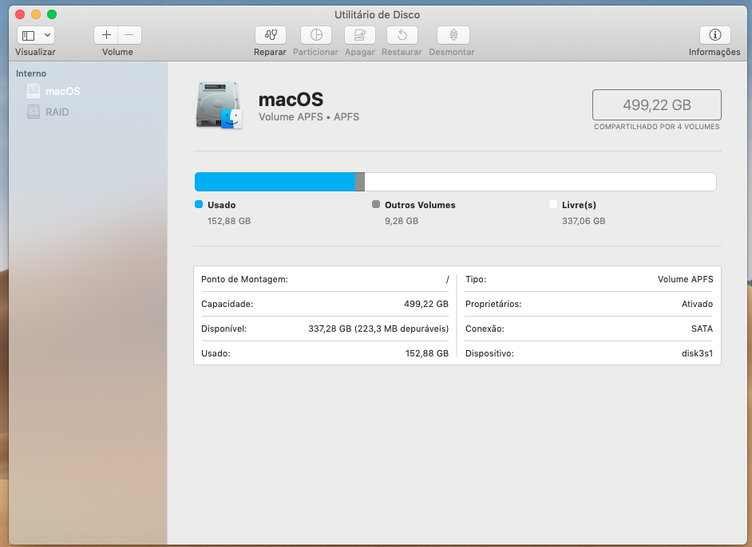Click the Usado label in details table

216,353
